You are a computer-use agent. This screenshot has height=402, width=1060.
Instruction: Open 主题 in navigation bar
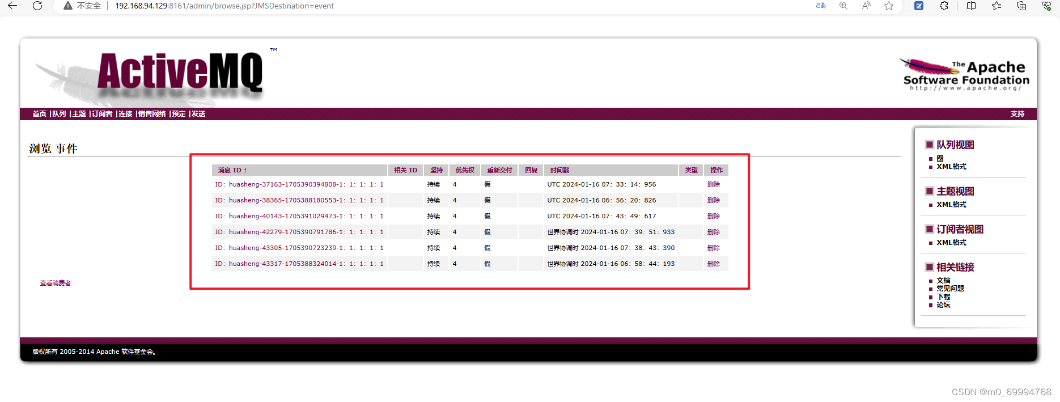coord(79,114)
